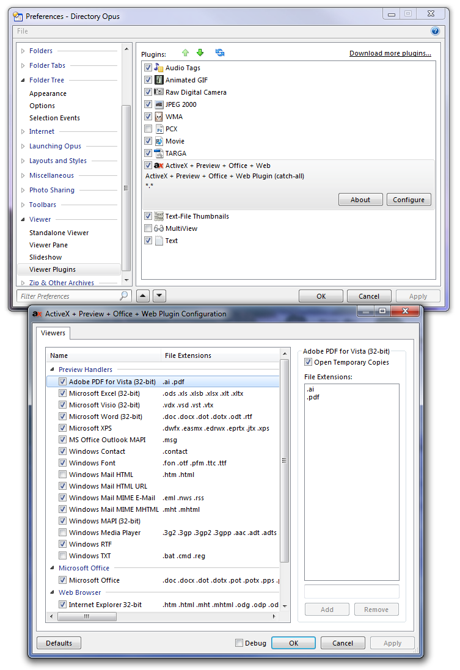Enable the Debug checkbox
460x670 pixels.
tap(239, 643)
